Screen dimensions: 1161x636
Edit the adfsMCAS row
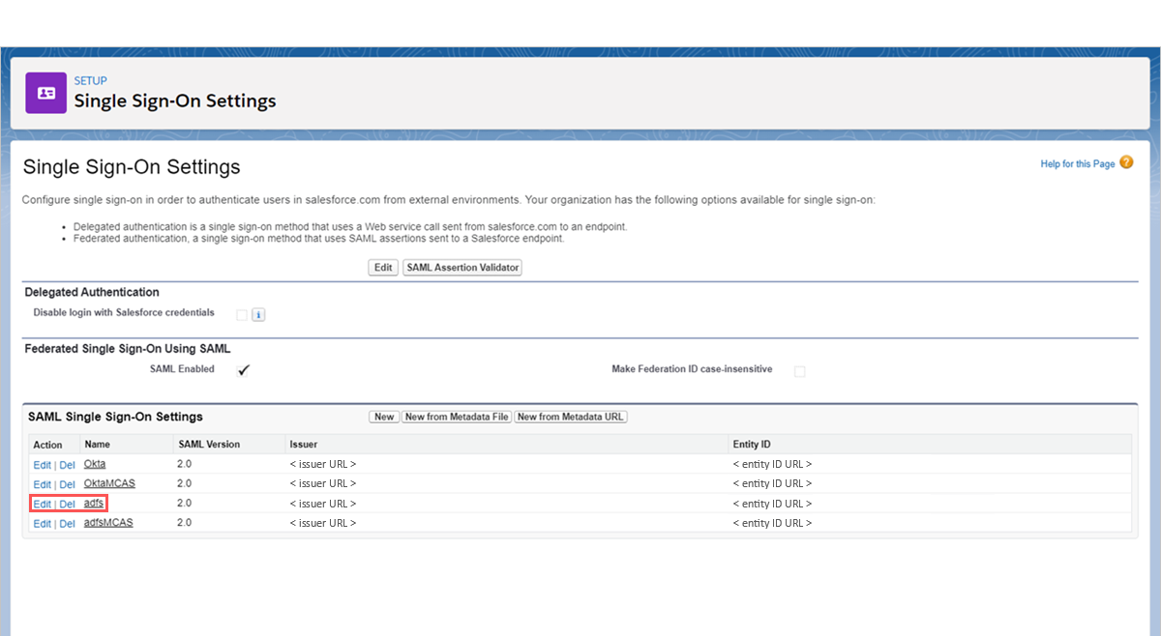42,523
